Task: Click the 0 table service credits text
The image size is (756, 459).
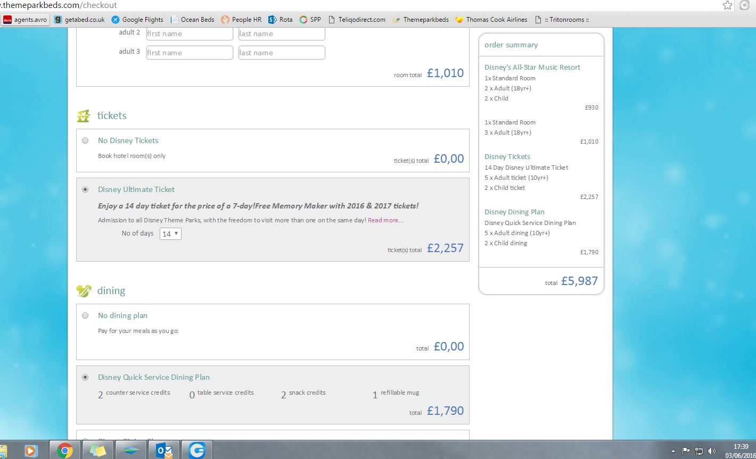Action: pyautogui.click(x=221, y=394)
